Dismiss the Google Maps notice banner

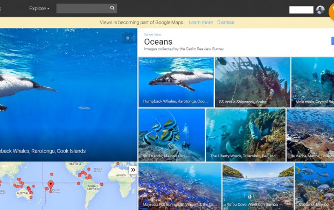point(226,23)
